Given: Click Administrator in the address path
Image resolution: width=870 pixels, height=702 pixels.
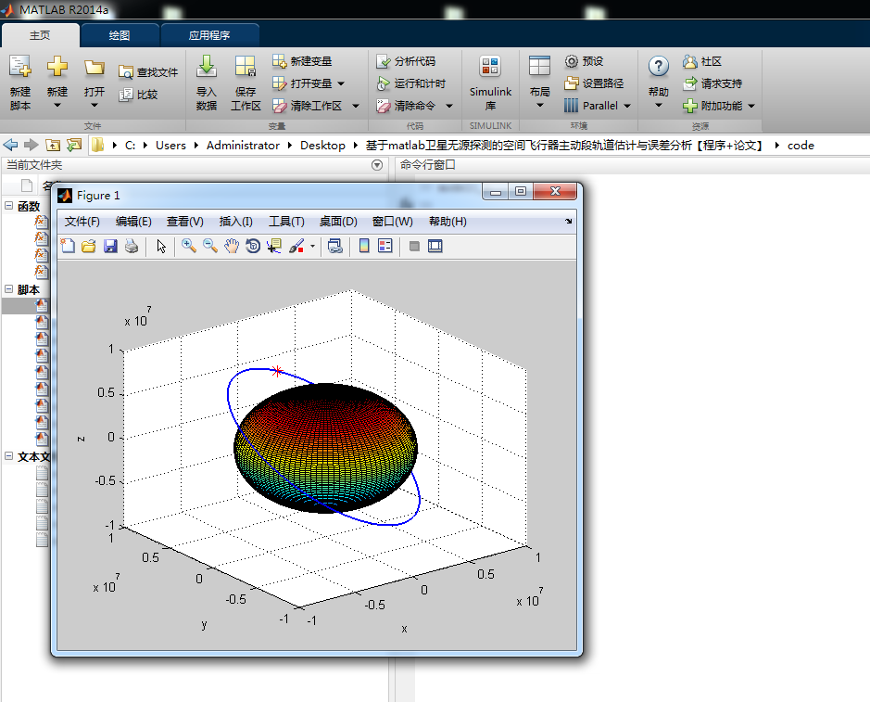Looking at the screenshot, I should pyautogui.click(x=243, y=145).
